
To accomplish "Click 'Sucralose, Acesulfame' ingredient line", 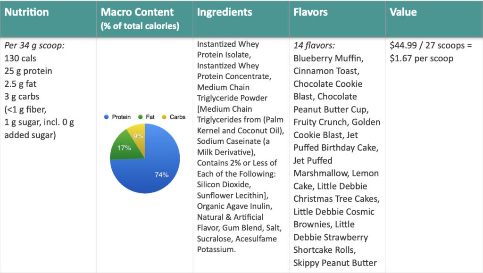I will coord(237,239).
